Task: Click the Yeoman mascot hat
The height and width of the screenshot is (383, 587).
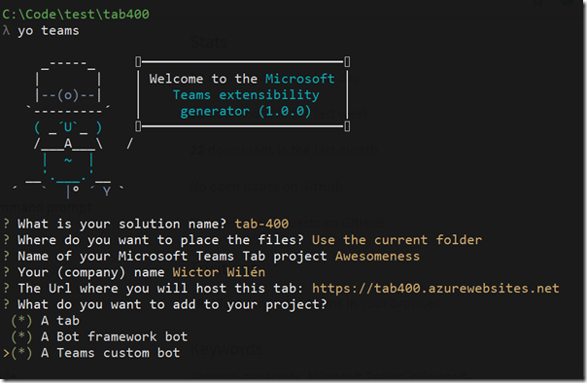Action: tap(68, 87)
